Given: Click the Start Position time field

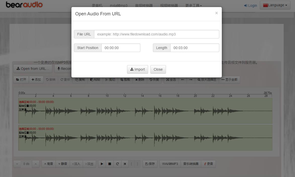Looking at the screenshot, I should (121, 48).
